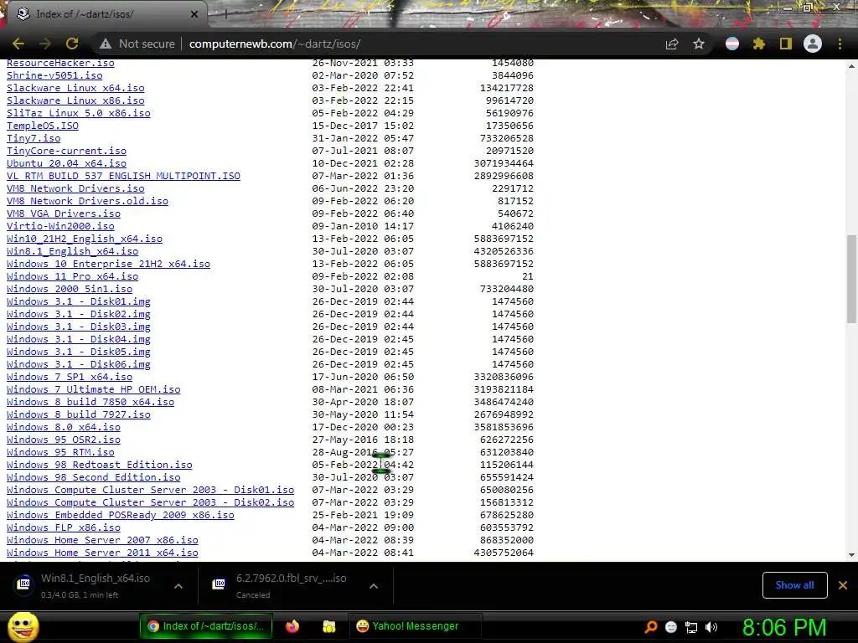The height and width of the screenshot is (643, 858).
Task: Expand options for canceled 6.2.7962.0 iso download
Action: 374,586
